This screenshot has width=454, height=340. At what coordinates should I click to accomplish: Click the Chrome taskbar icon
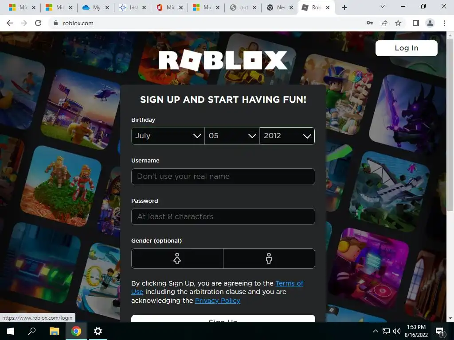point(76,331)
